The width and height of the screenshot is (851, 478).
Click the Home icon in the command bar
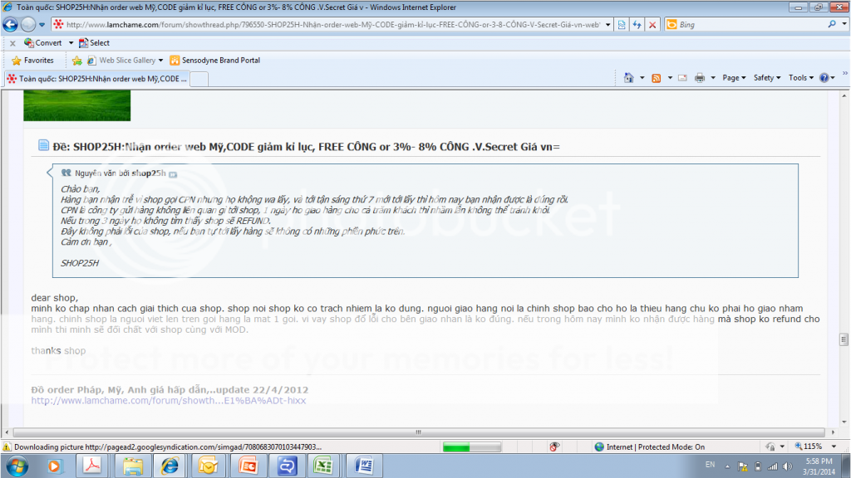tap(631, 77)
